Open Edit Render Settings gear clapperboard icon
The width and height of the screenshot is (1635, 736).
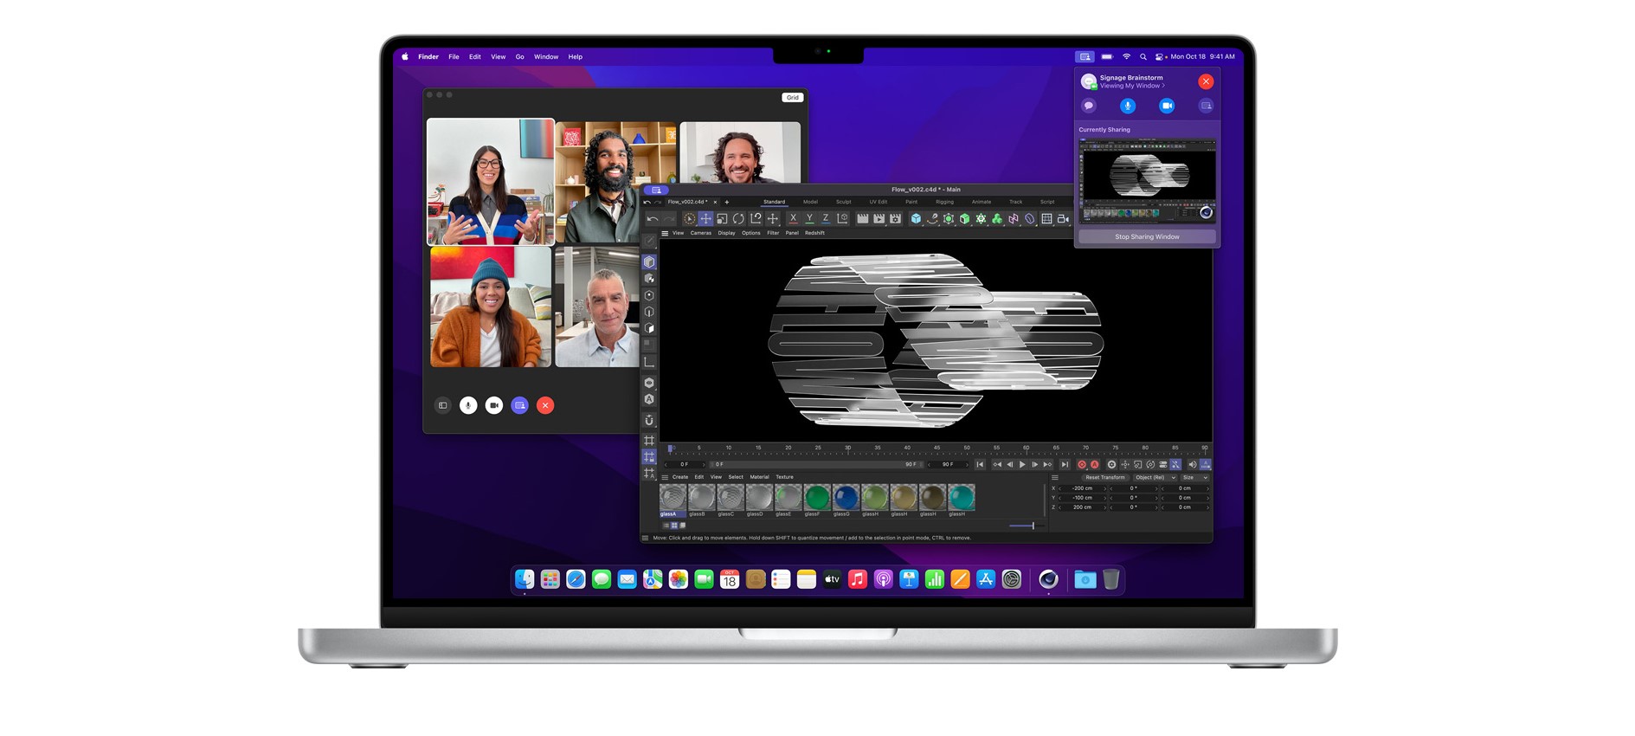point(895,219)
